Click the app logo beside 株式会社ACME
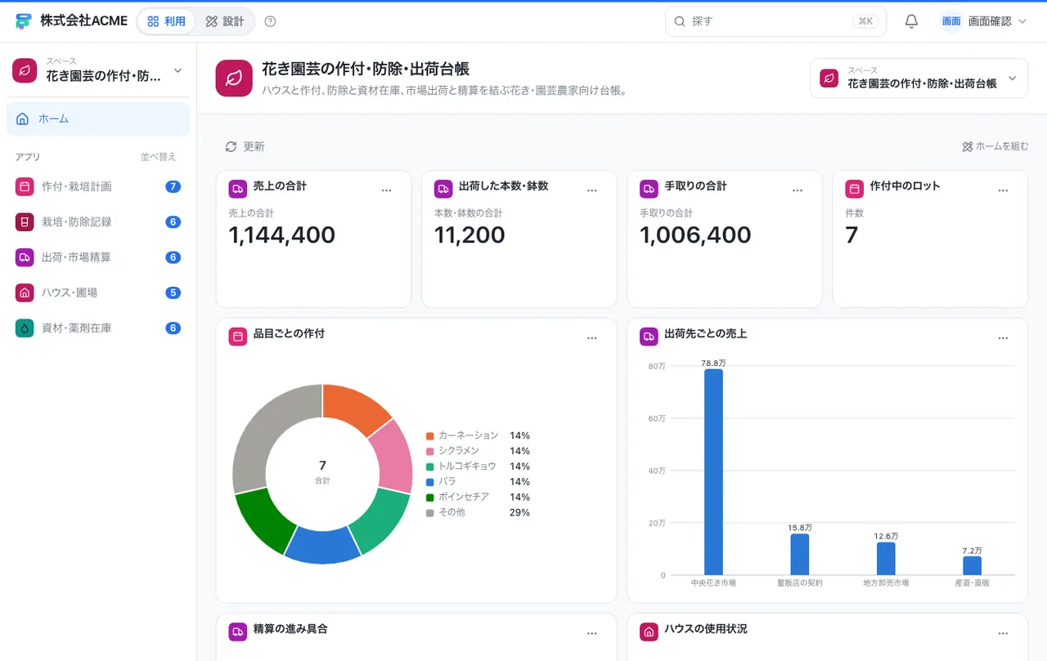The width and height of the screenshot is (1047, 661). point(24,21)
